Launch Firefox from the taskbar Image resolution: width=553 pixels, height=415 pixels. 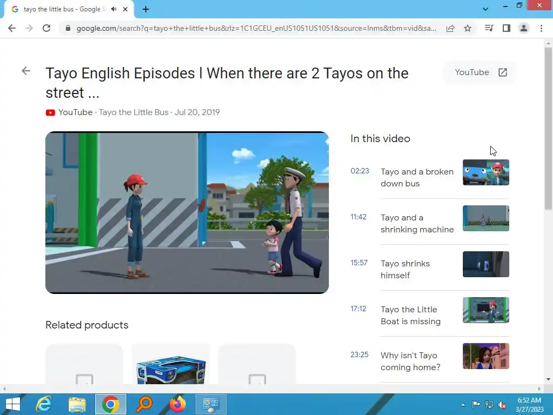[178, 404]
